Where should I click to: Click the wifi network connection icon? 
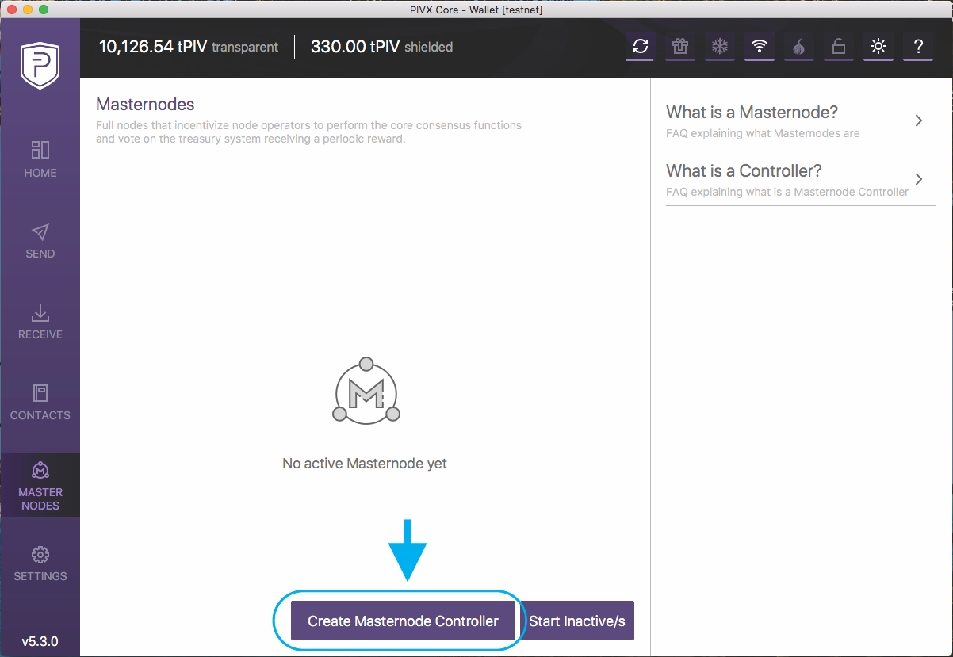(x=760, y=47)
